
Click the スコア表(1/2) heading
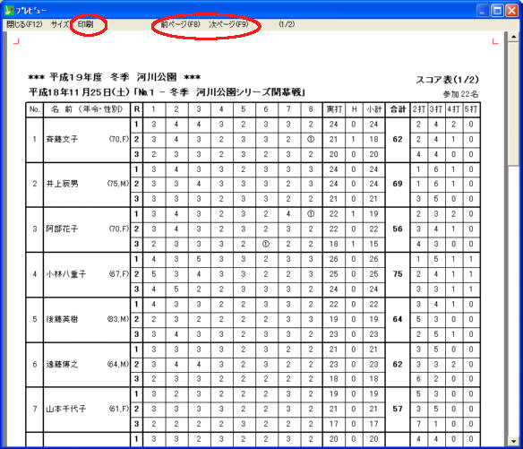click(x=447, y=80)
